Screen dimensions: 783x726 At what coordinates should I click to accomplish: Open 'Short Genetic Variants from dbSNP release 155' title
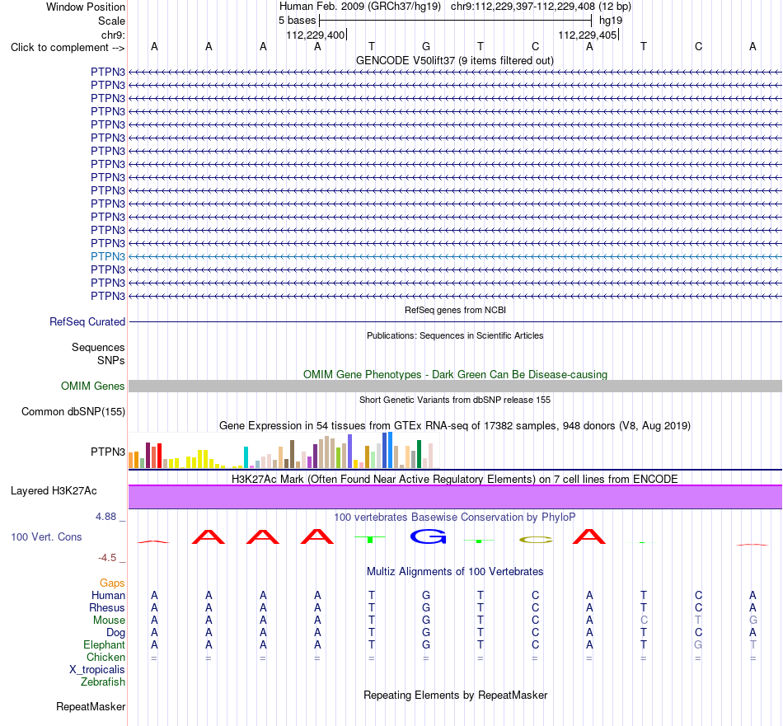(455, 400)
